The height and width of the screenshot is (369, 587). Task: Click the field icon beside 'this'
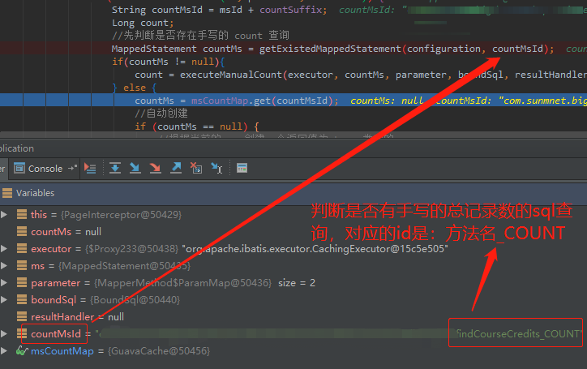22,214
